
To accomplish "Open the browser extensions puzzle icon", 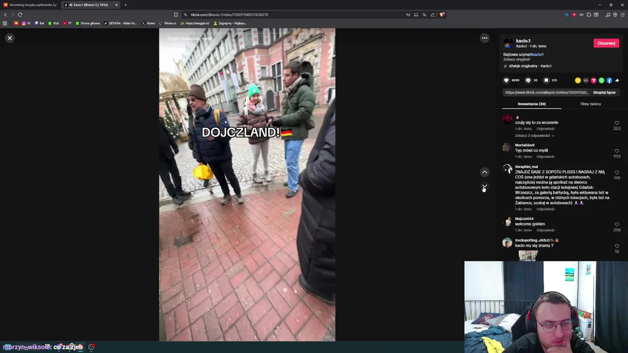I will click(589, 15).
